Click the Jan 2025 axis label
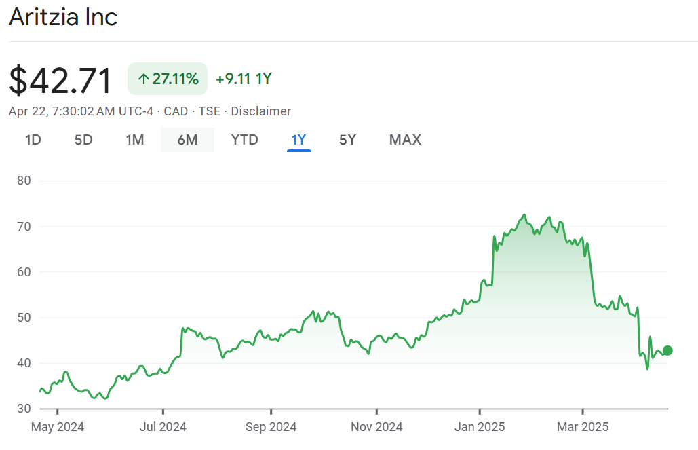 pyautogui.click(x=480, y=427)
